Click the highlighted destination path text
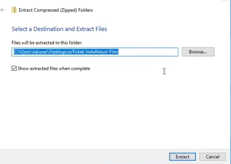Viewport: 231px width, 164px height. coord(66,52)
